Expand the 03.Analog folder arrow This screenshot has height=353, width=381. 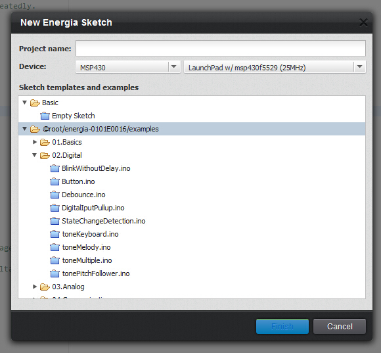[35, 287]
